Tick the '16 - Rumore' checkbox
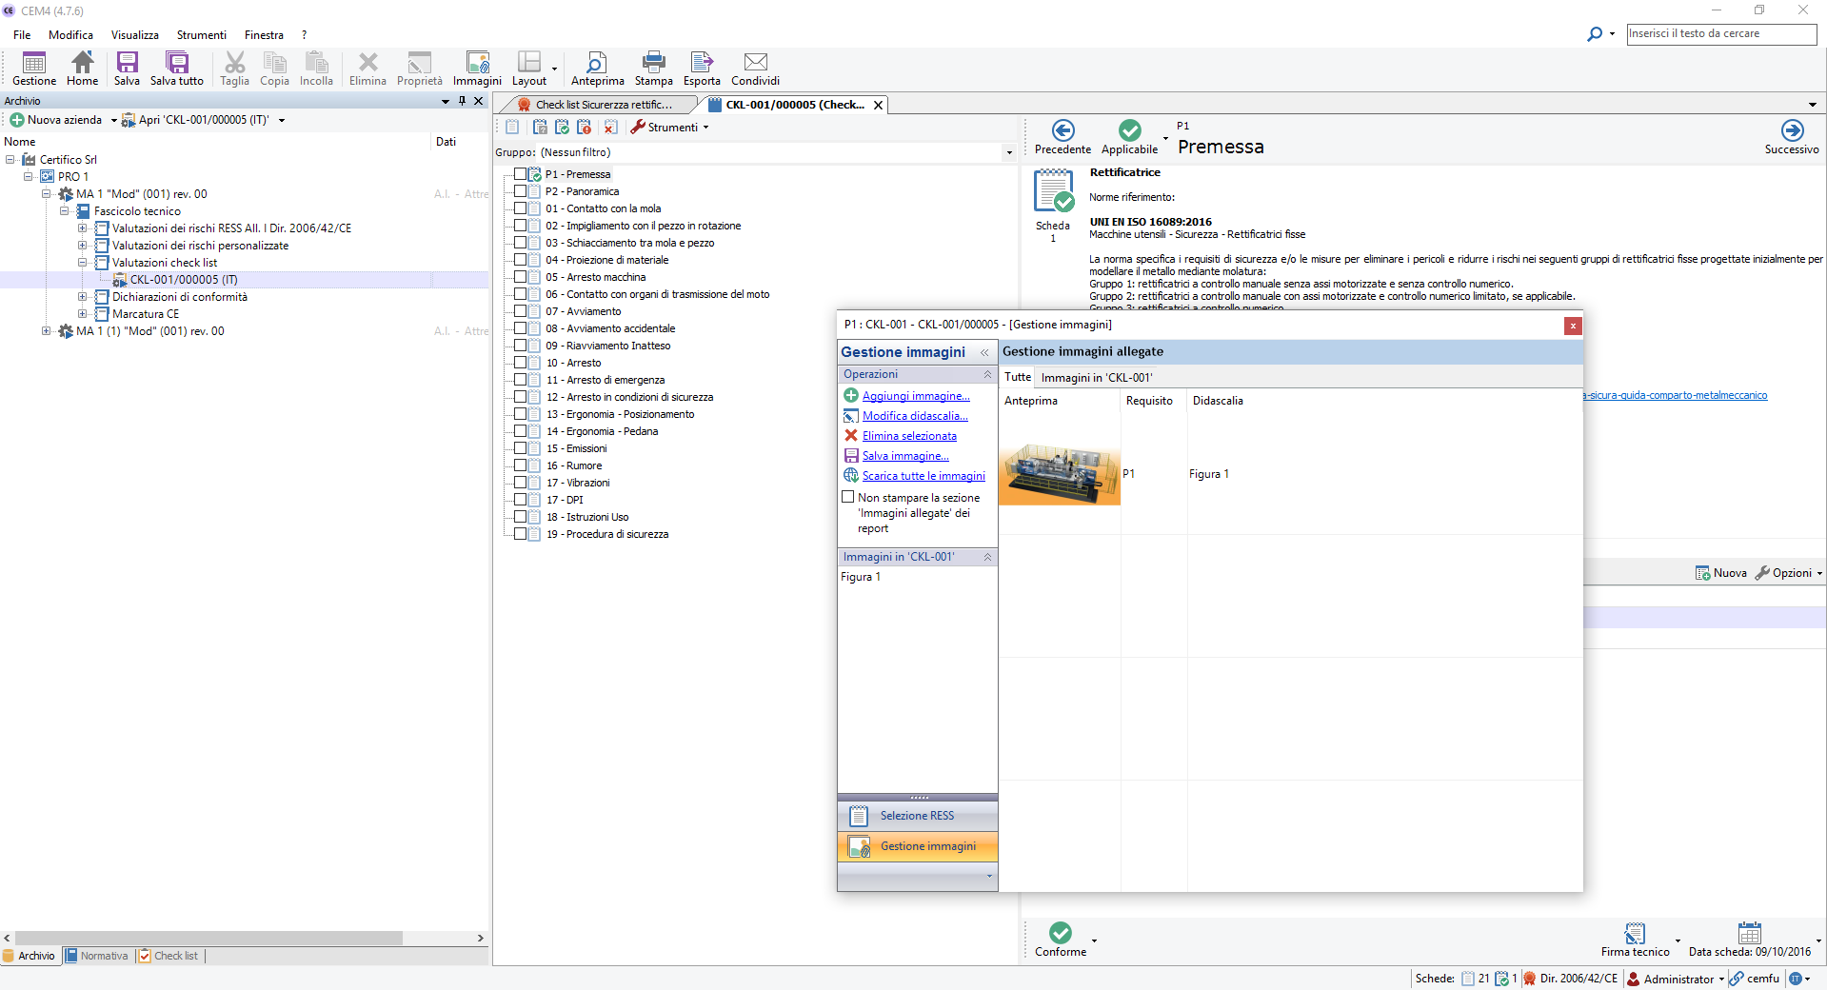1827x990 pixels. (x=521, y=465)
